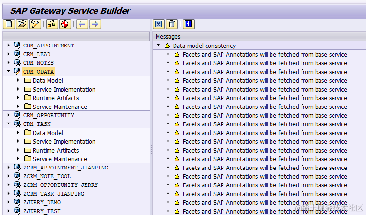The width and height of the screenshot is (366, 215).
Task: Click the Delete messages trash icon
Action: pos(172,24)
